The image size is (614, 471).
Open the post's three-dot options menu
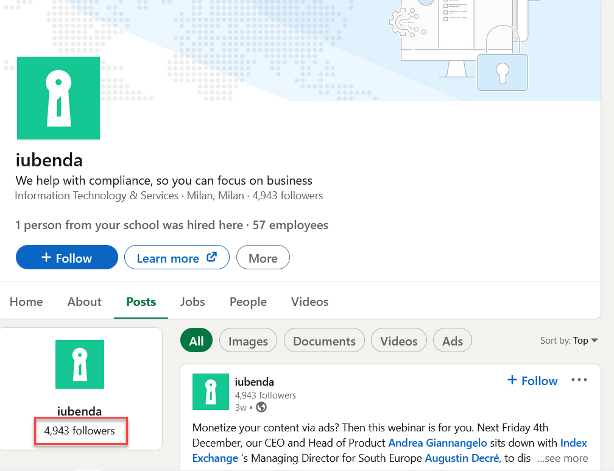click(579, 380)
